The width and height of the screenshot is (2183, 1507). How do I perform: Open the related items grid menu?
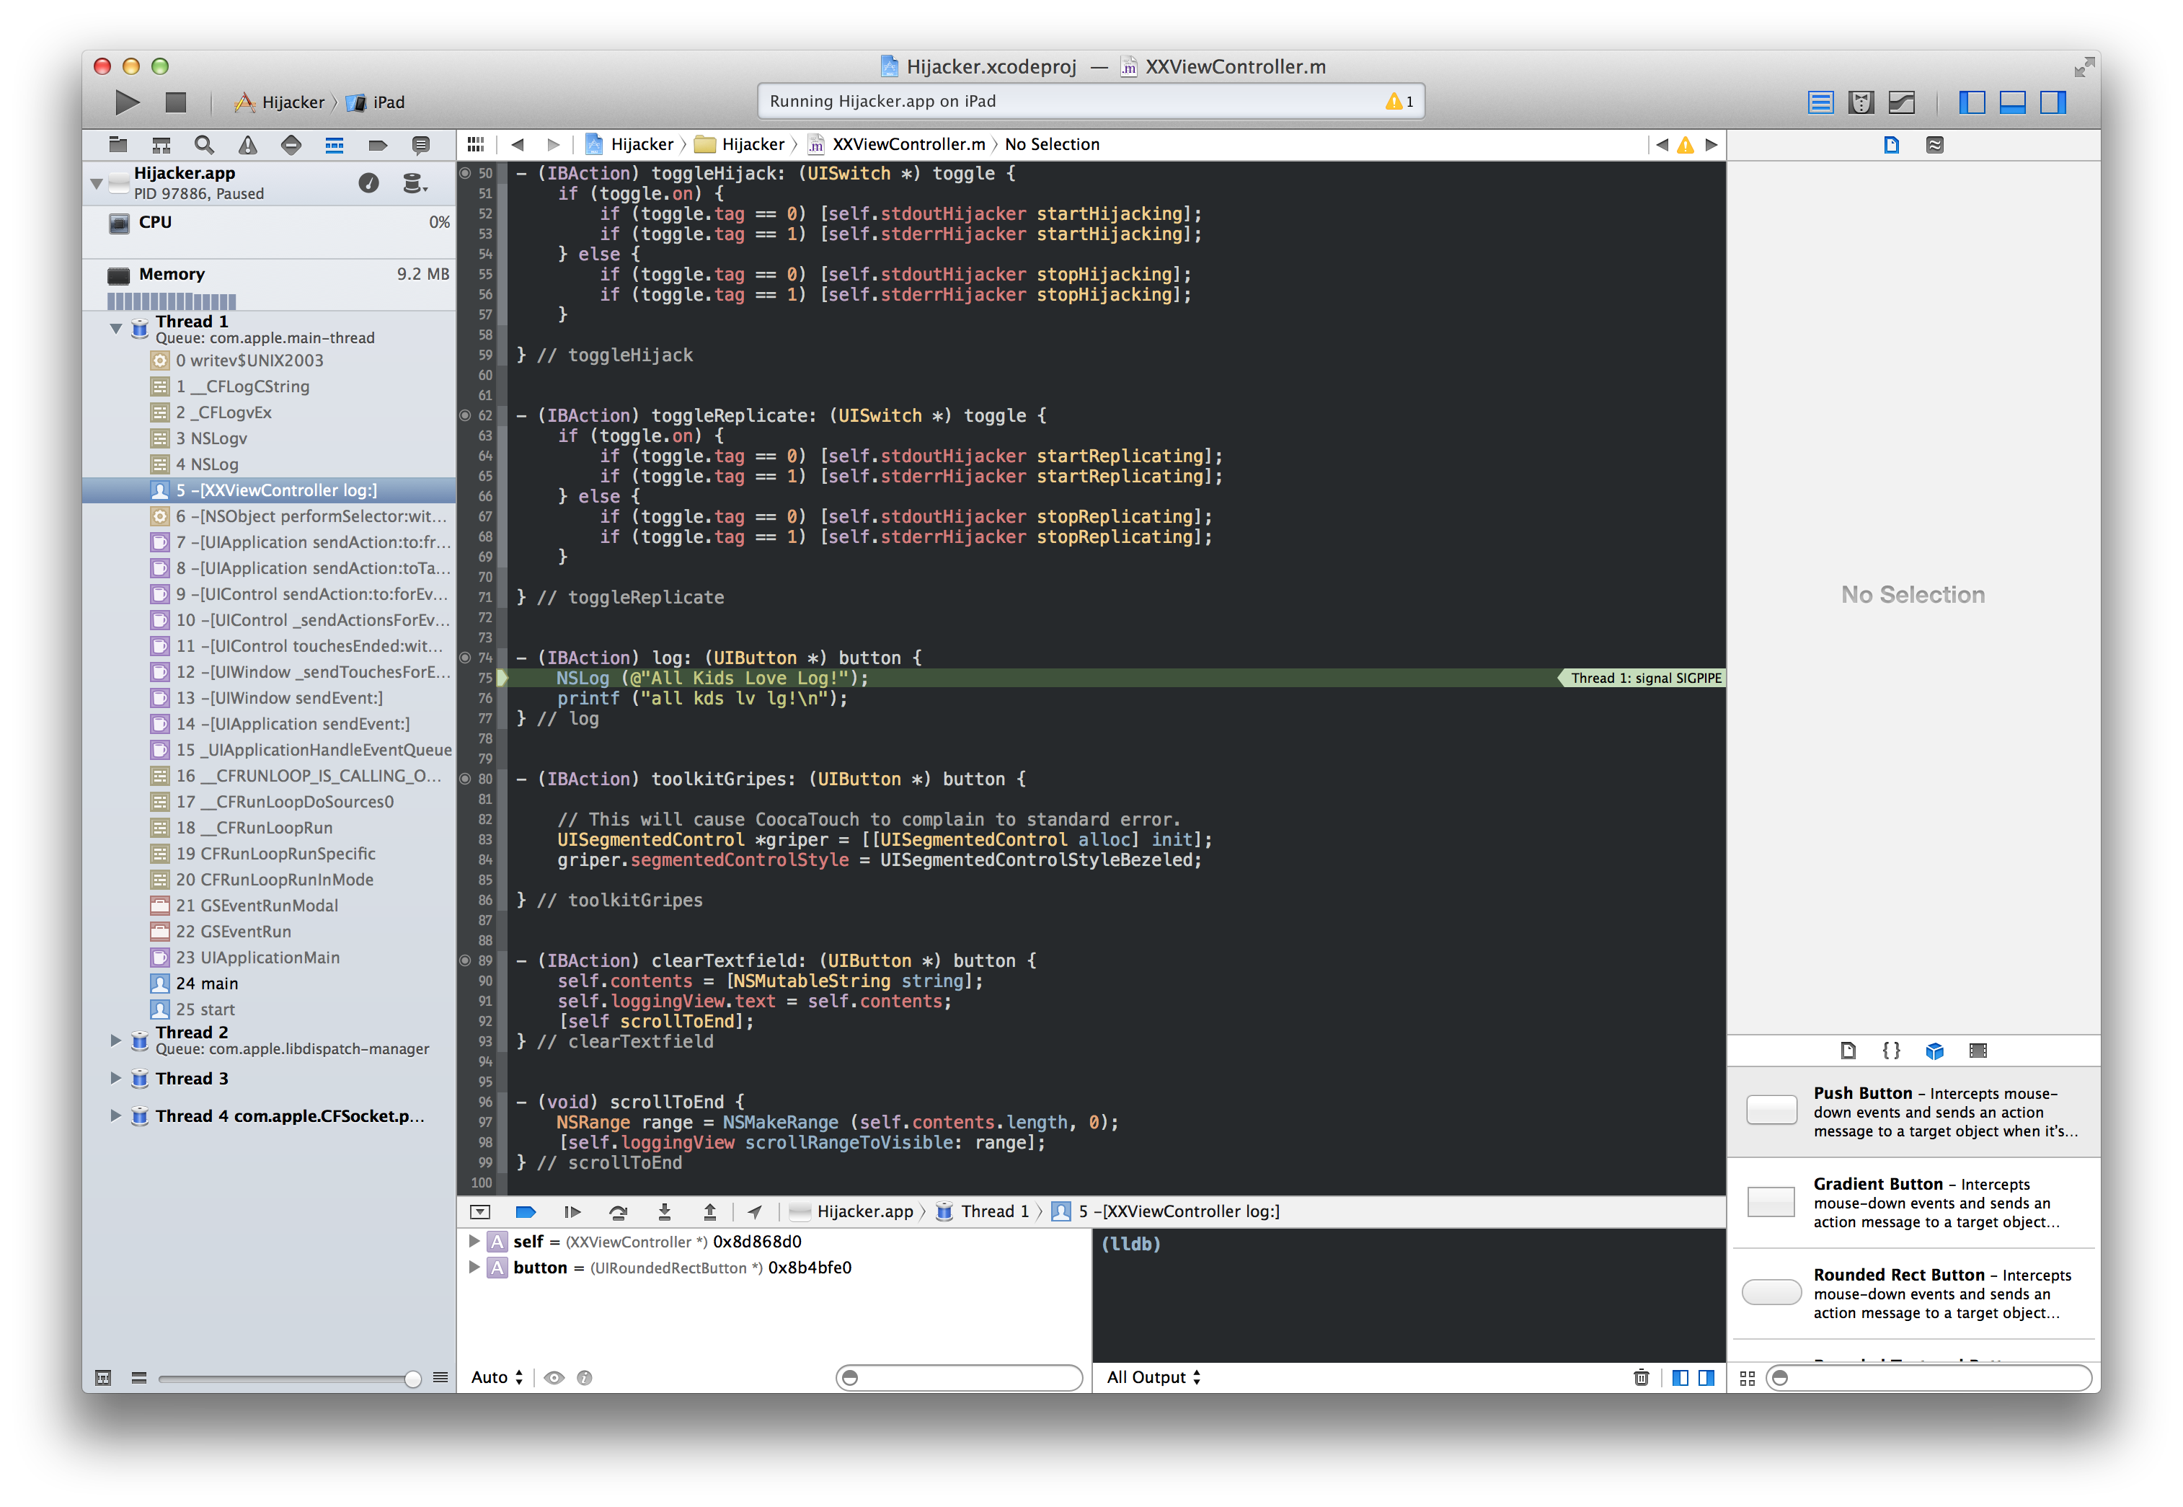pos(476,144)
